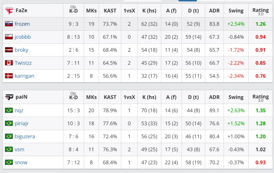
Task: Click the Poland flag beside jcobbb
Action: pyautogui.click(x=9, y=37)
